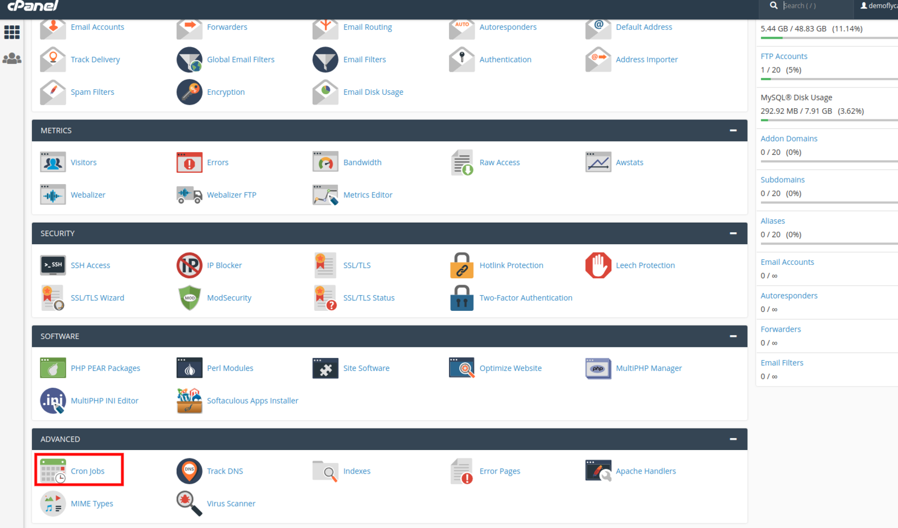Click the Softaculous Apps Installer icon
The image size is (898, 528).
pyautogui.click(x=189, y=401)
